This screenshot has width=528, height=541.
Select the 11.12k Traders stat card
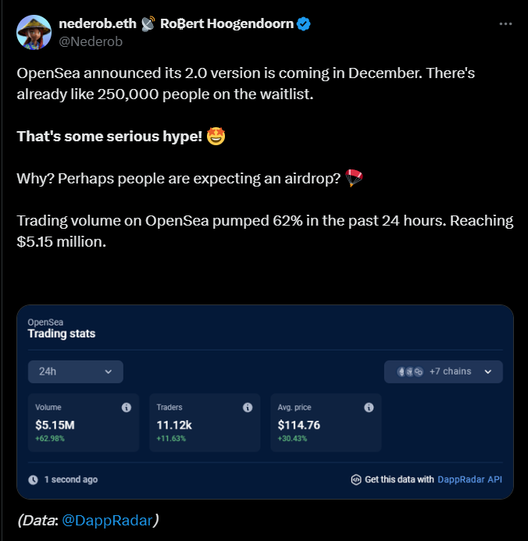point(205,422)
